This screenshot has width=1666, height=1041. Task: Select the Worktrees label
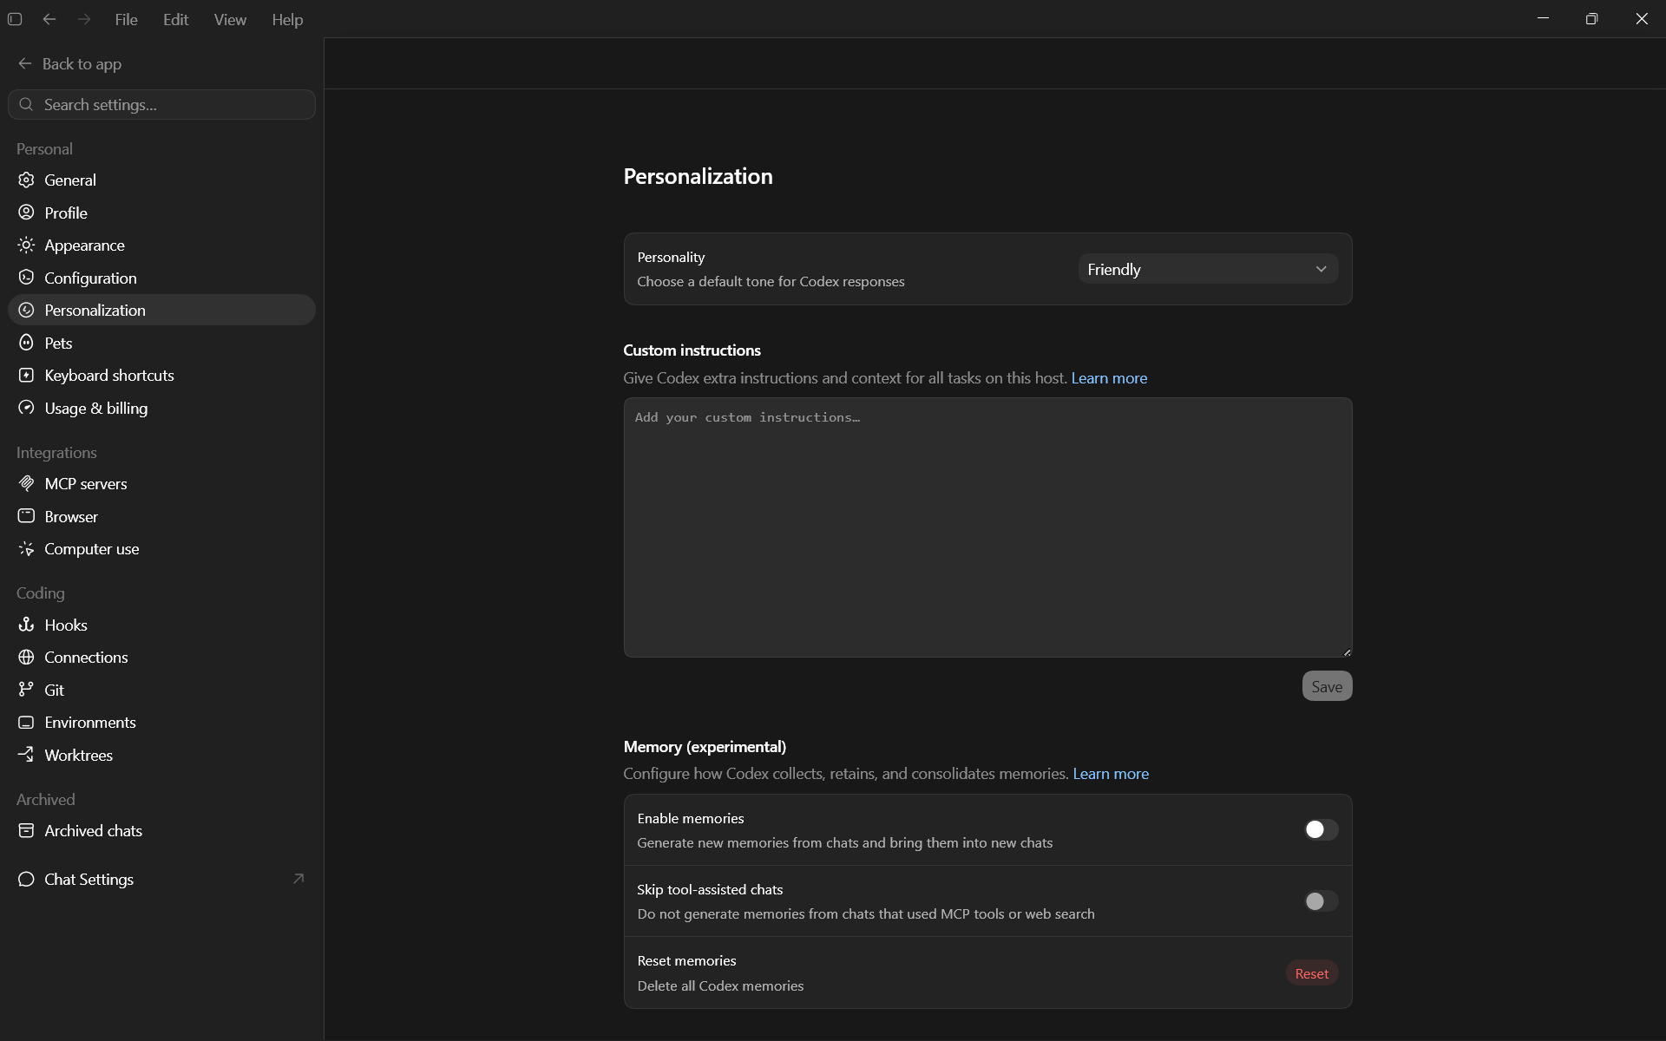[78, 755]
